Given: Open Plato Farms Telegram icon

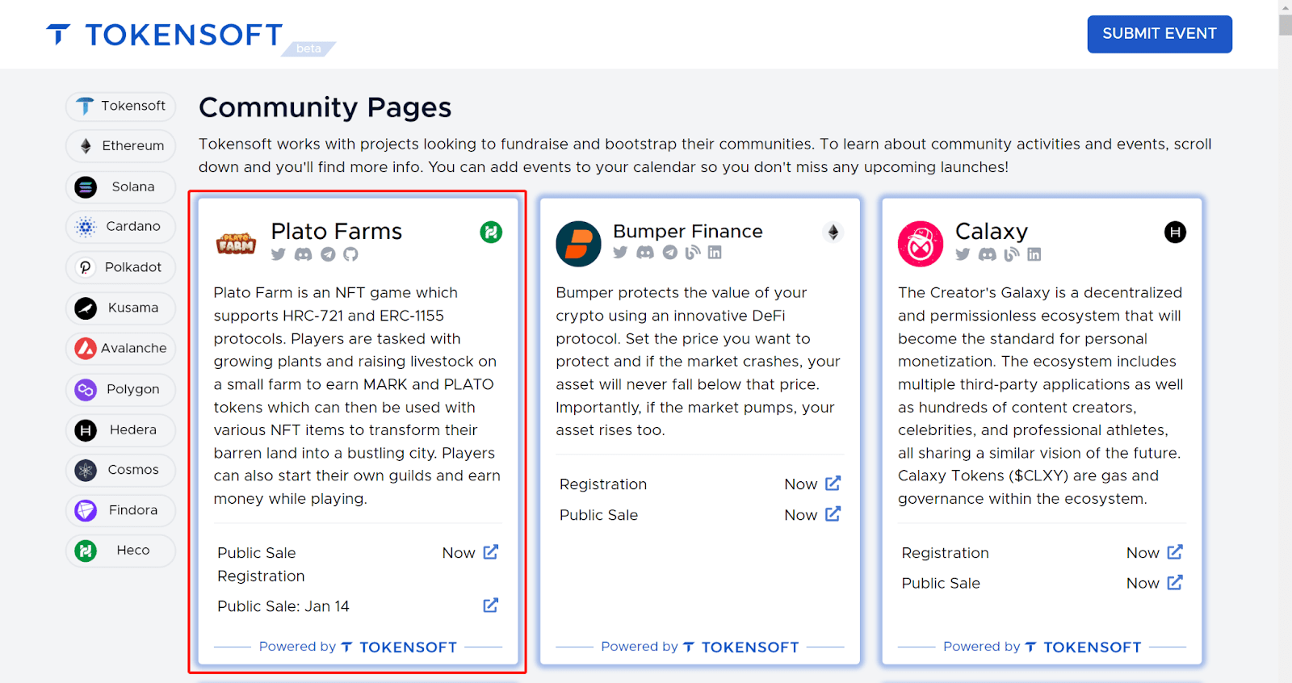Looking at the screenshot, I should pyautogui.click(x=328, y=254).
